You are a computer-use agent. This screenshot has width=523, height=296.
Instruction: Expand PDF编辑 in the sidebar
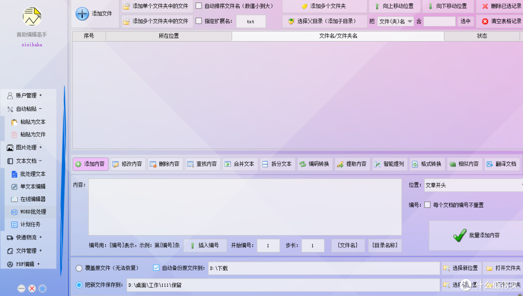pyautogui.click(x=29, y=264)
